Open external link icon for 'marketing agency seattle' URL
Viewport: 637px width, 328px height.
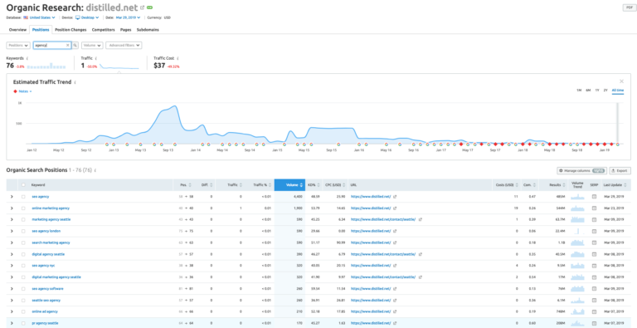coord(420,219)
